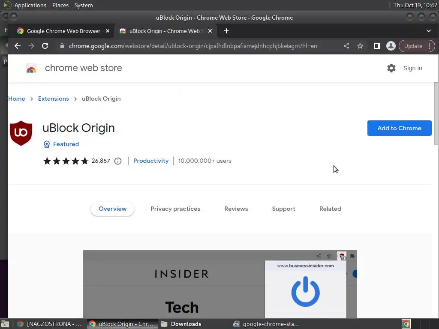Open a new browser tab

pos(226,31)
